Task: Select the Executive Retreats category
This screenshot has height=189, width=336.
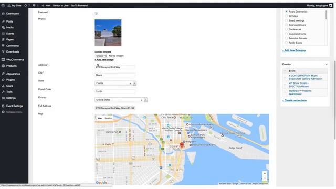Action: (286, 38)
